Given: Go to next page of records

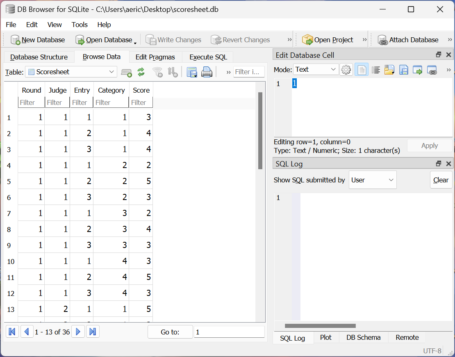Looking at the screenshot, I should [x=78, y=332].
